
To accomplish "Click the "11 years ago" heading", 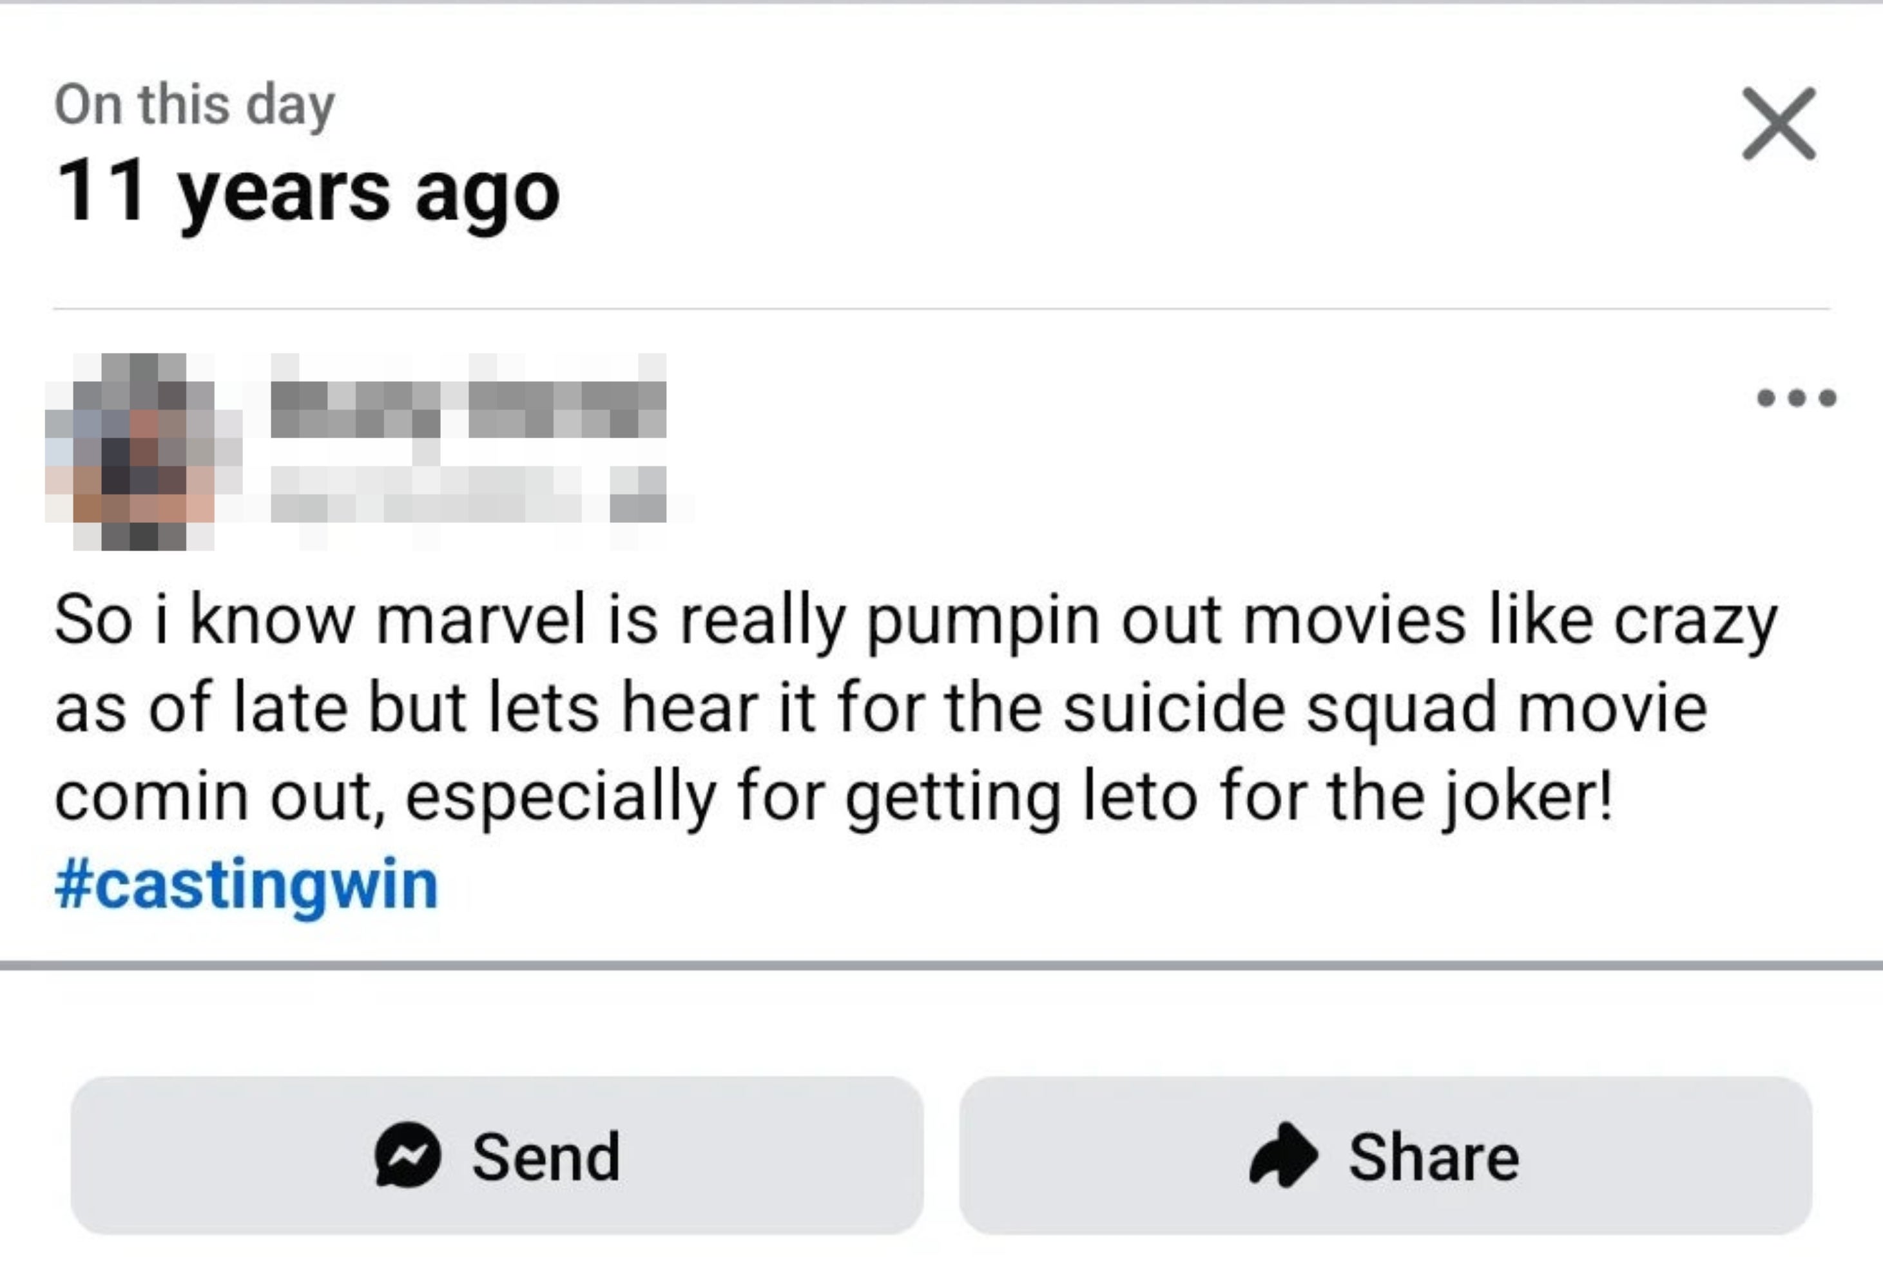I will click(x=308, y=192).
